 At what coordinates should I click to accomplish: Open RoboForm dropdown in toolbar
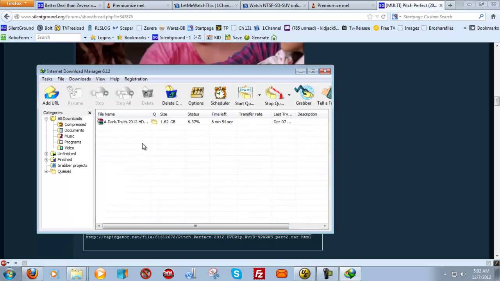pos(16,37)
